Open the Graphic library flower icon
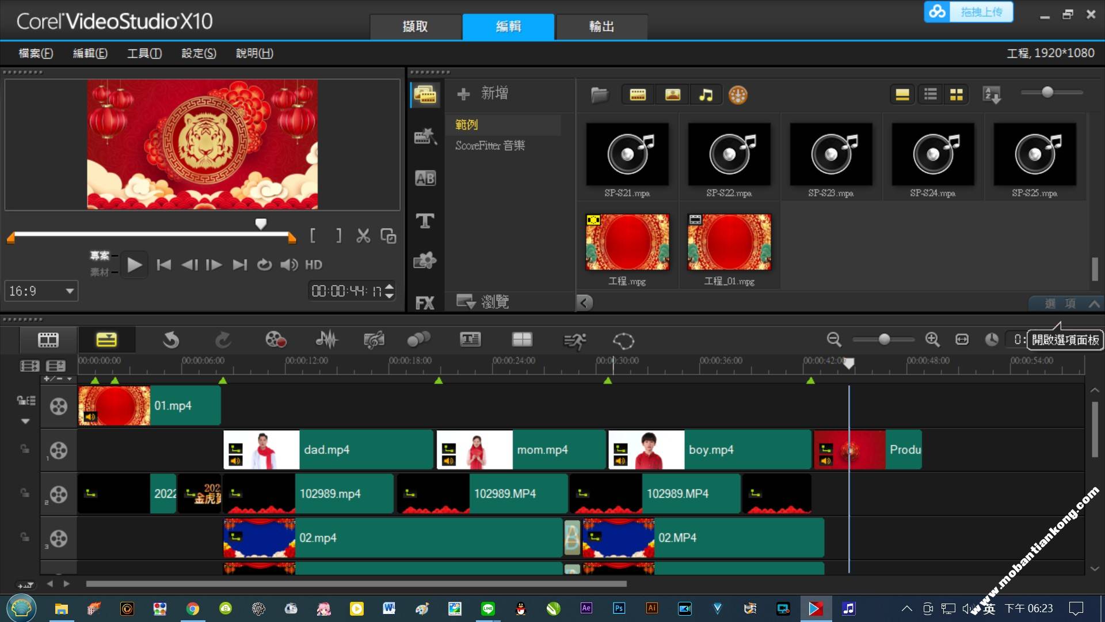1105x622 pixels. tap(425, 261)
